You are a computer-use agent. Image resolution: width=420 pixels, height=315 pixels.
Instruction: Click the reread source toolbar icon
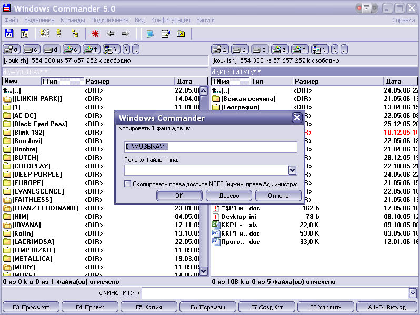(9, 34)
